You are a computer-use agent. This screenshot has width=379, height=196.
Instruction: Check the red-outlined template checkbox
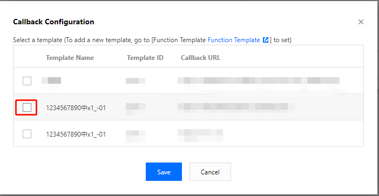click(x=27, y=107)
